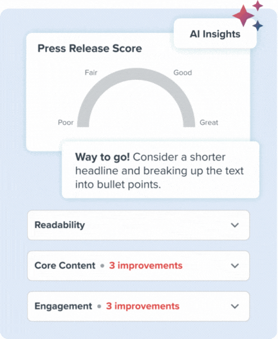Click the Great label on the gauge
This screenshot has width=278, height=339.
(209, 122)
